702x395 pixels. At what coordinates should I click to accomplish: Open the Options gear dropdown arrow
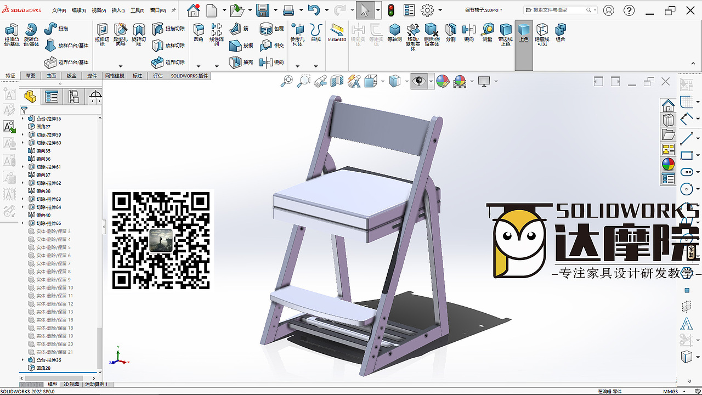point(439,10)
